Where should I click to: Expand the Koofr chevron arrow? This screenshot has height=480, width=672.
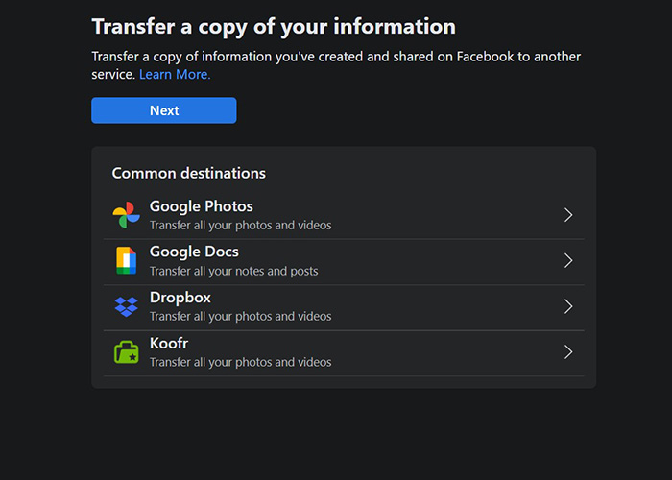click(x=568, y=352)
